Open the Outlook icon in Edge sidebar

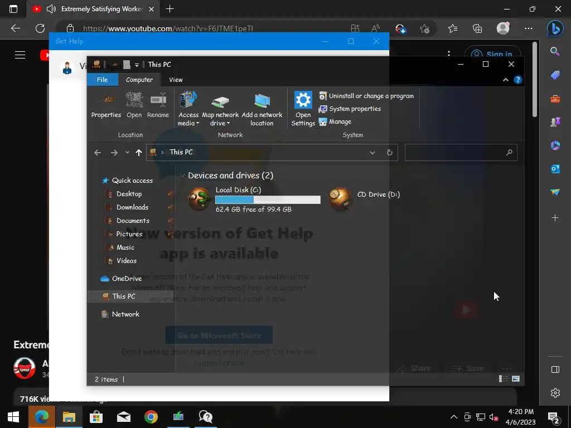(x=555, y=169)
